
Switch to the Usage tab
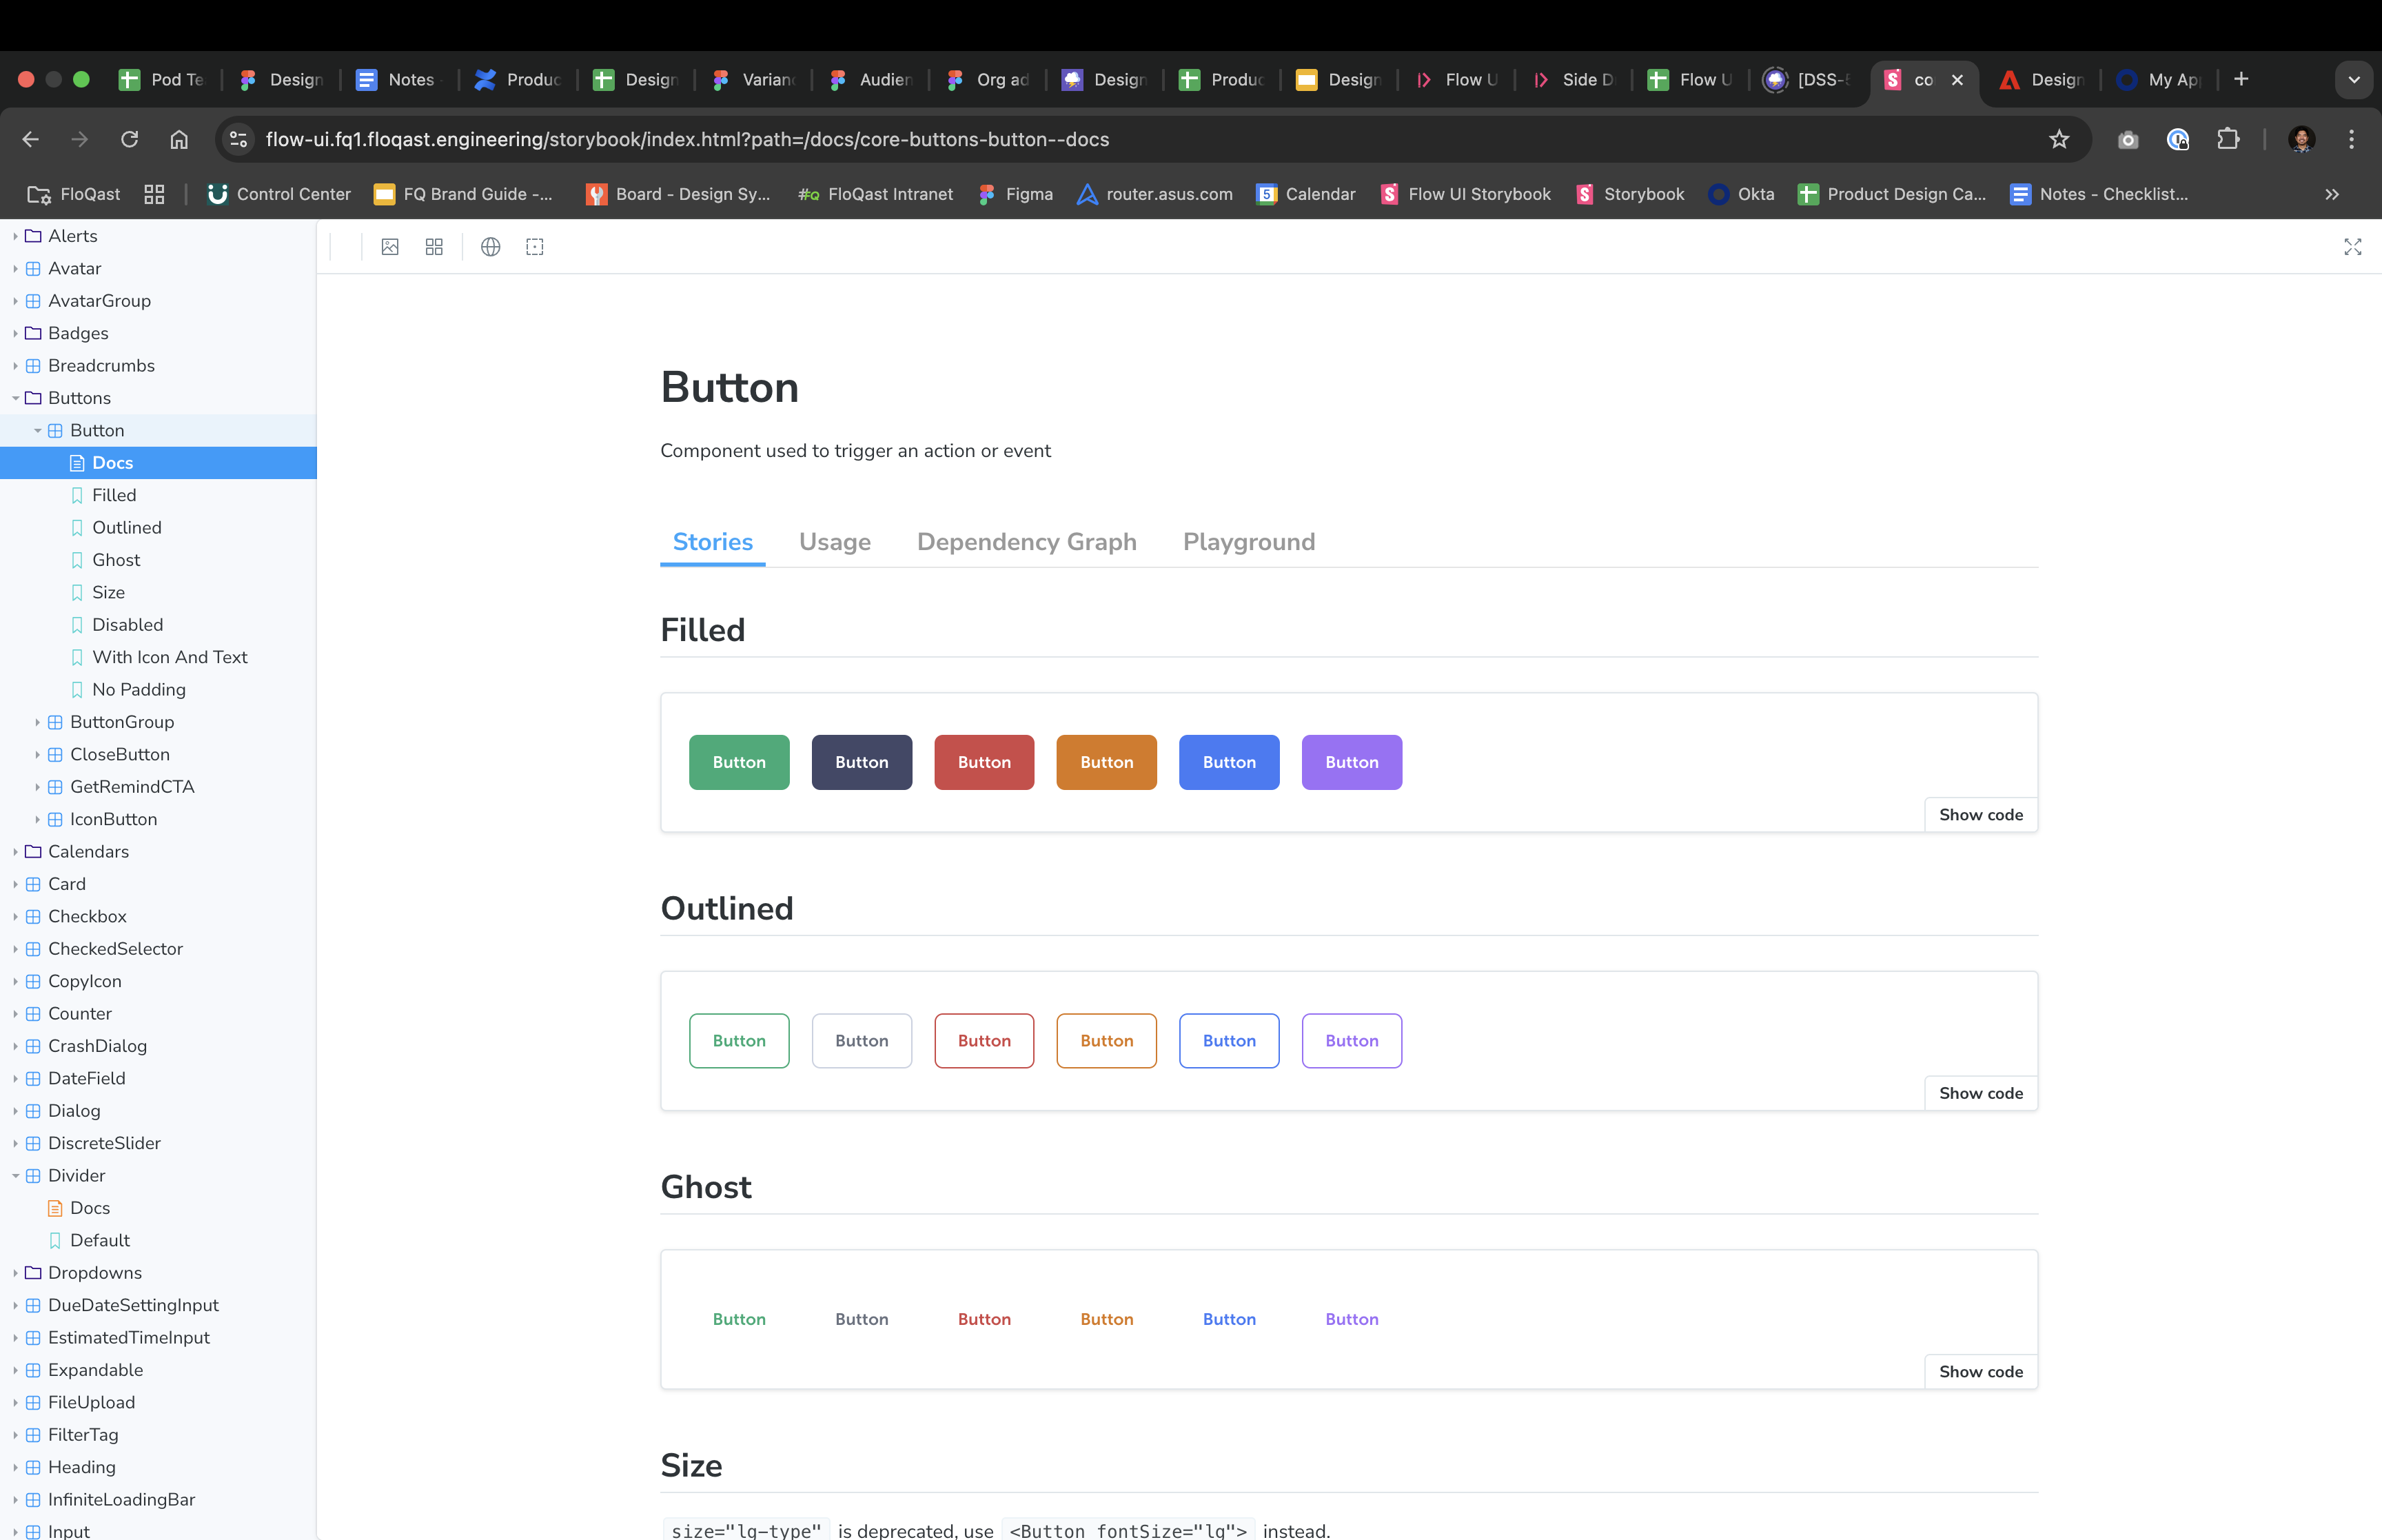click(x=835, y=542)
